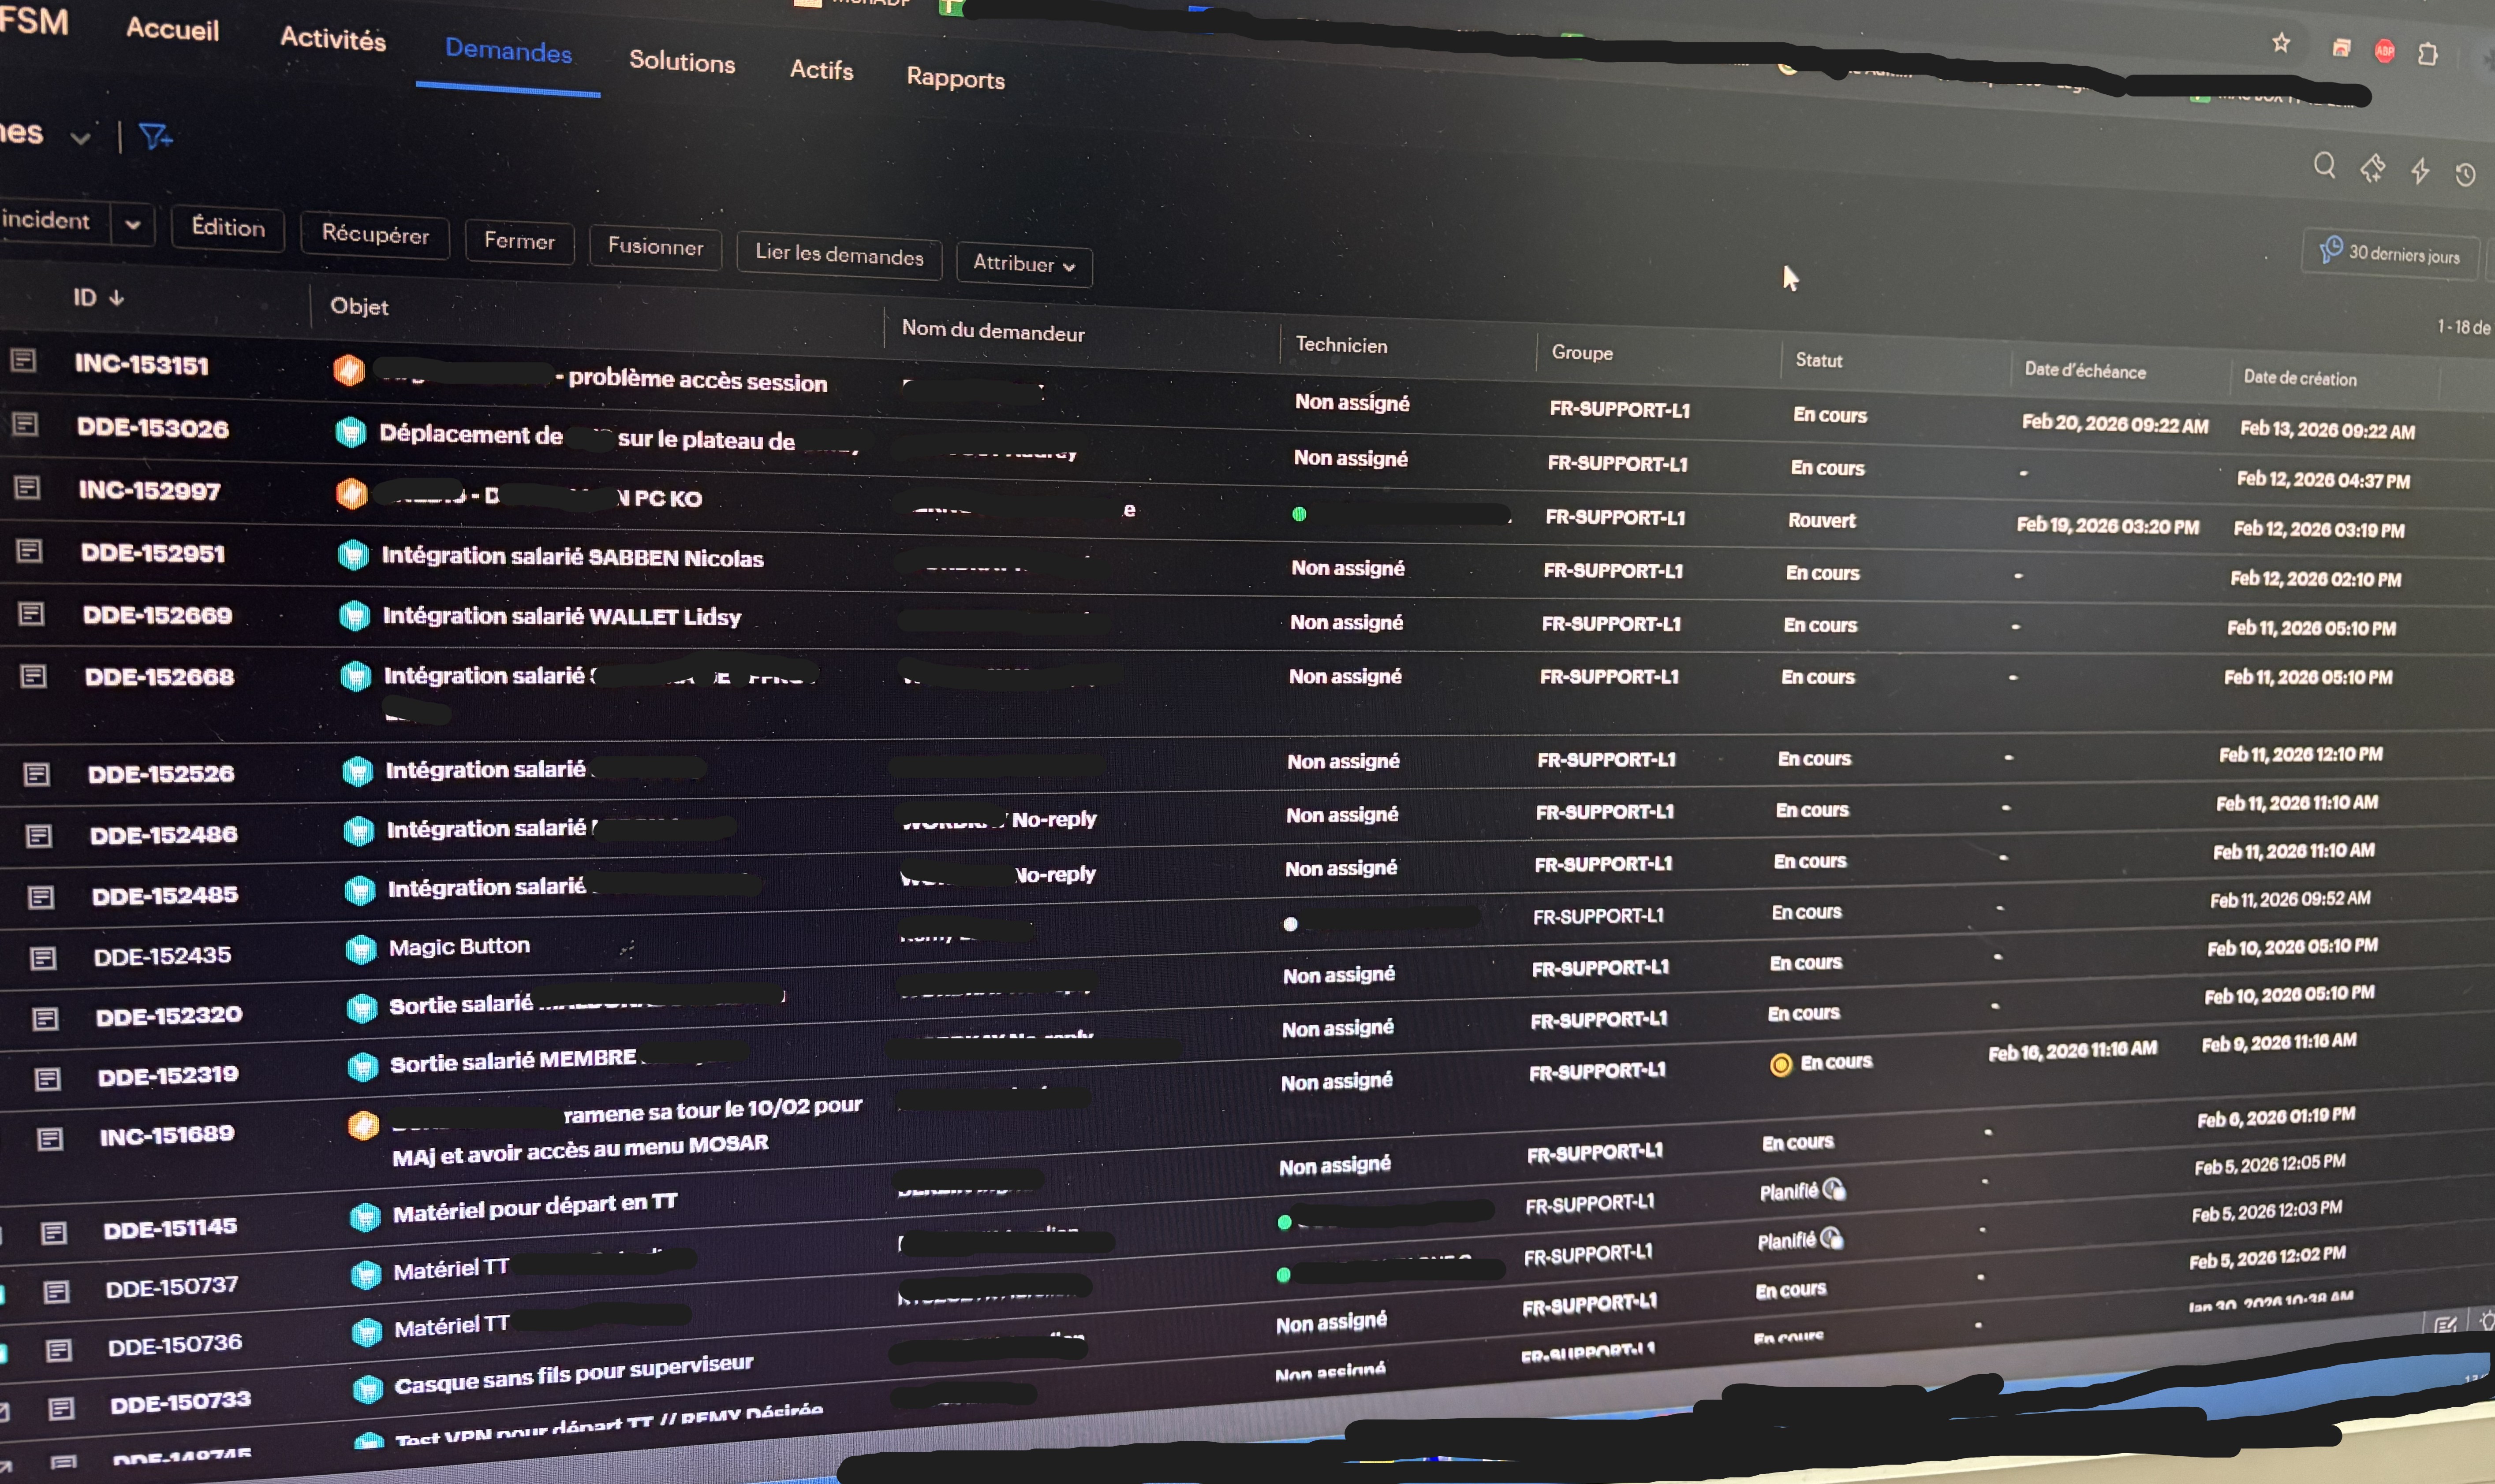Click the Planifié clock icon on the 12:05 PM row

(x=1834, y=1189)
